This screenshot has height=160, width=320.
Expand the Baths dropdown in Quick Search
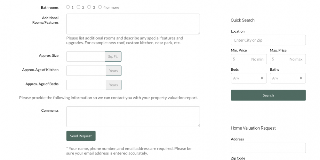point(288,78)
